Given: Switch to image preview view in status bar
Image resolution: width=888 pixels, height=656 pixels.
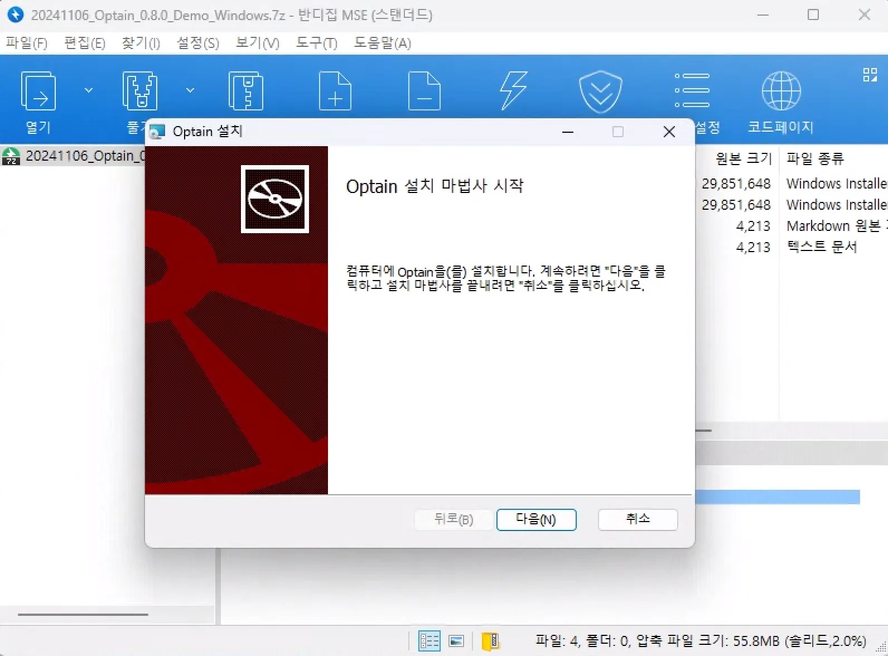Looking at the screenshot, I should (456, 641).
